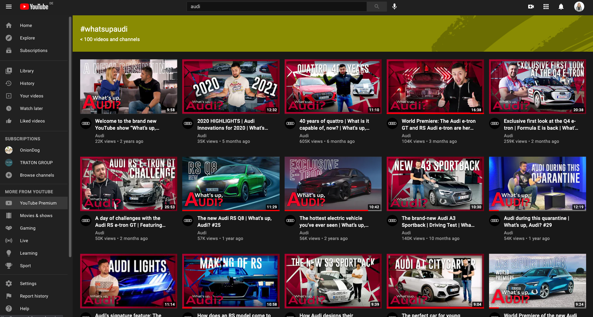Open the Welcome to the brand new YouTube show thumbnail
This screenshot has height=317, width=593.
point(129,86)
